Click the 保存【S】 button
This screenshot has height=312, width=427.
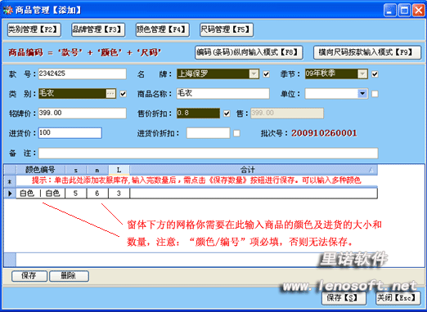(344, 297)
